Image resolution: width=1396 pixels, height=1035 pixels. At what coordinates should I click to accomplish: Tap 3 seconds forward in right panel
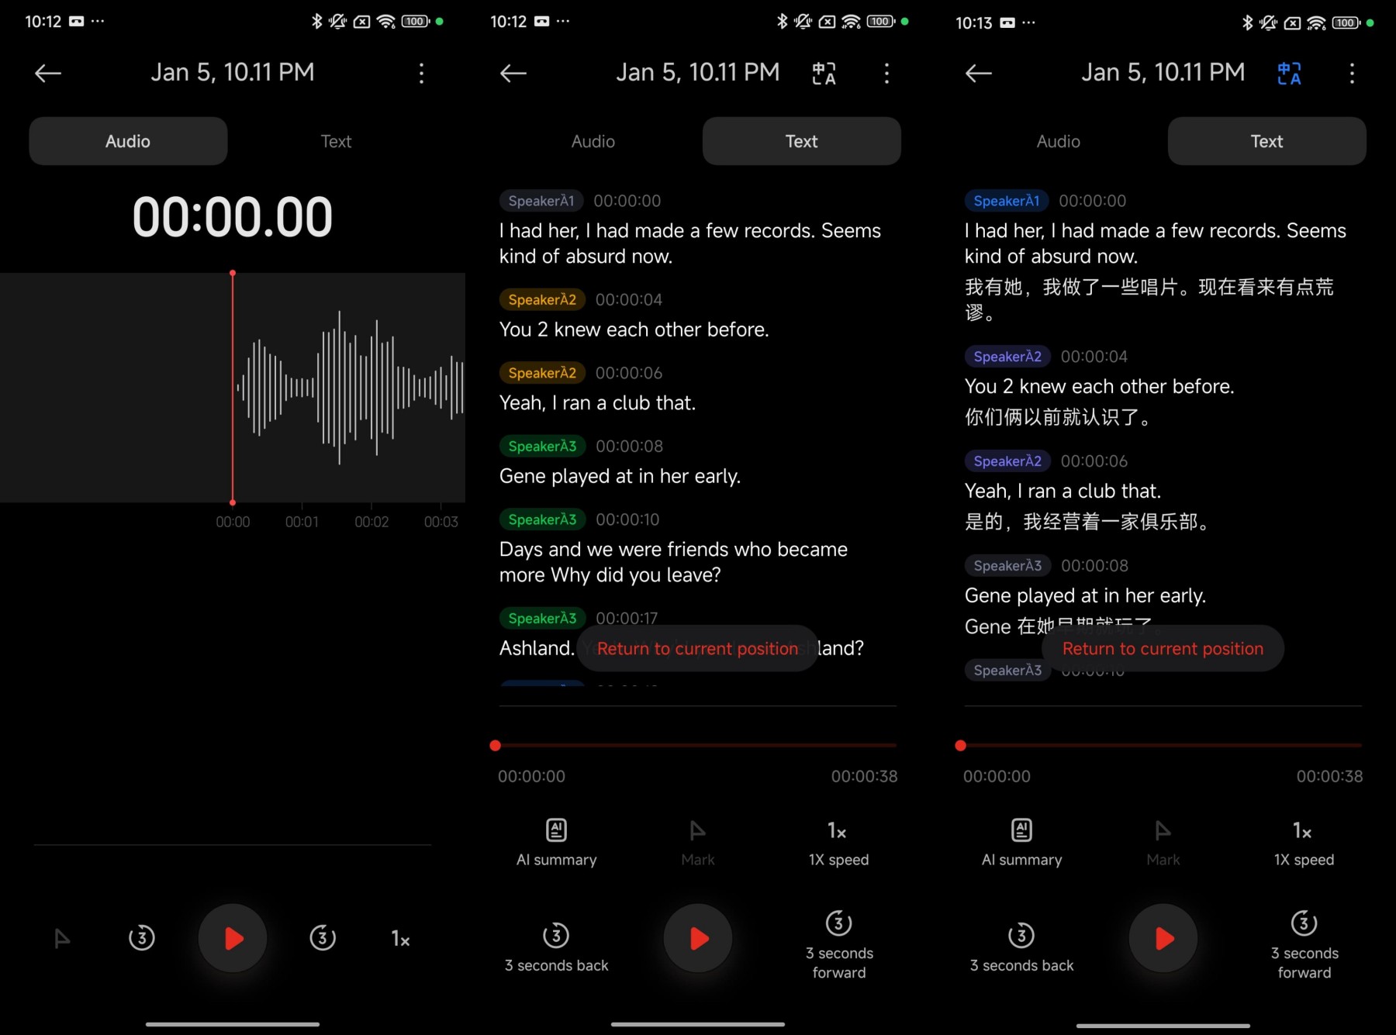[x=1304, y=945]
